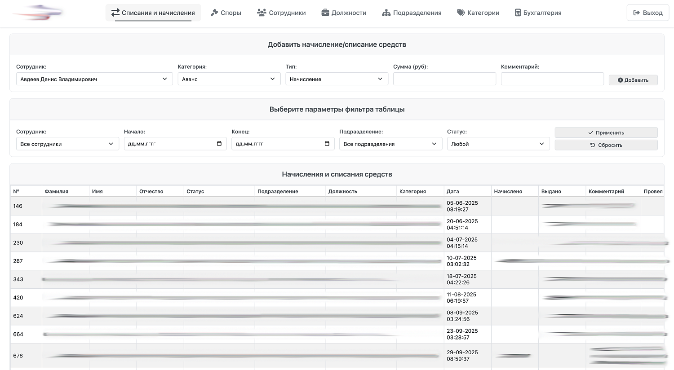Screen dimensions: 674x370
Task: Click the exit icon inside the Выход button
Action: [636, 12]
